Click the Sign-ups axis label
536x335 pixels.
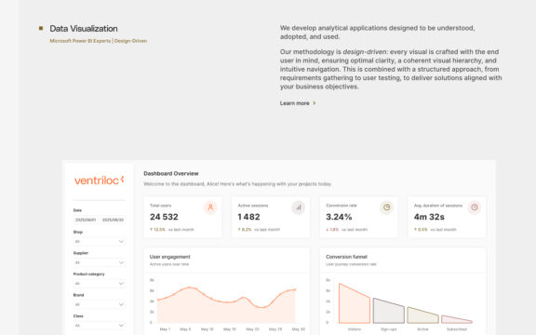click(389, 329)
